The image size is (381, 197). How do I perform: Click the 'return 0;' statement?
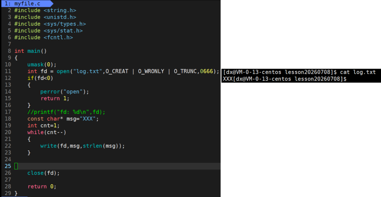coord(42,186)
